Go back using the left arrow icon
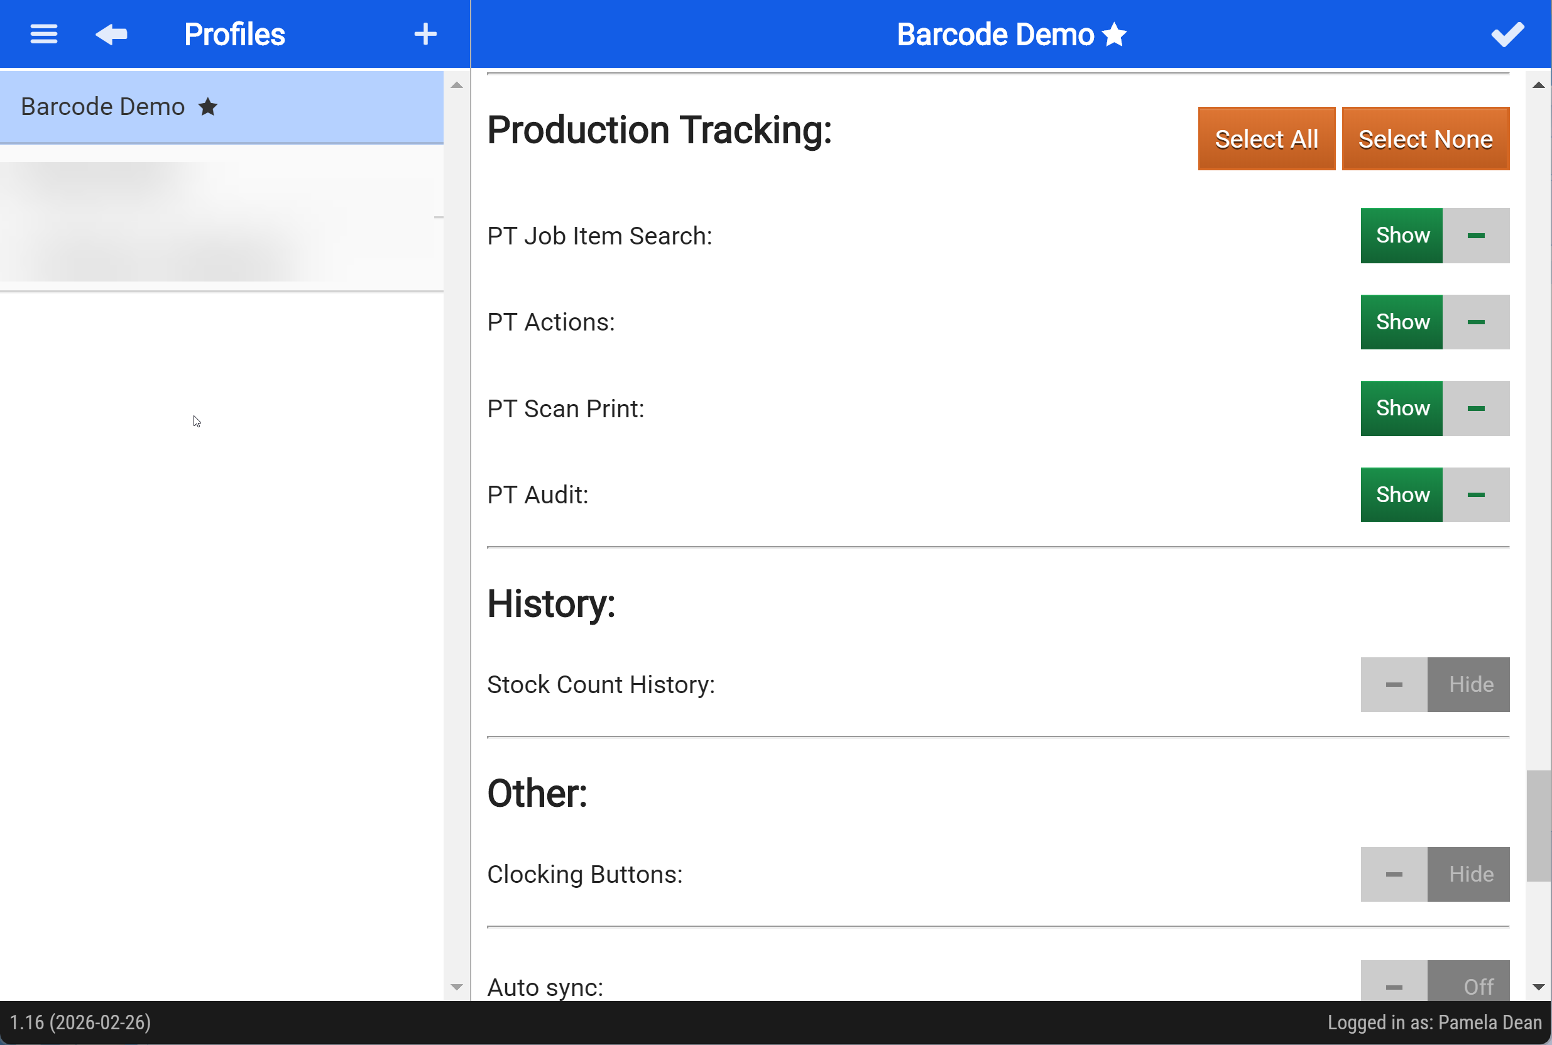The width and height of the screenshot is (1552, 1045). click(x=111, y=34)
